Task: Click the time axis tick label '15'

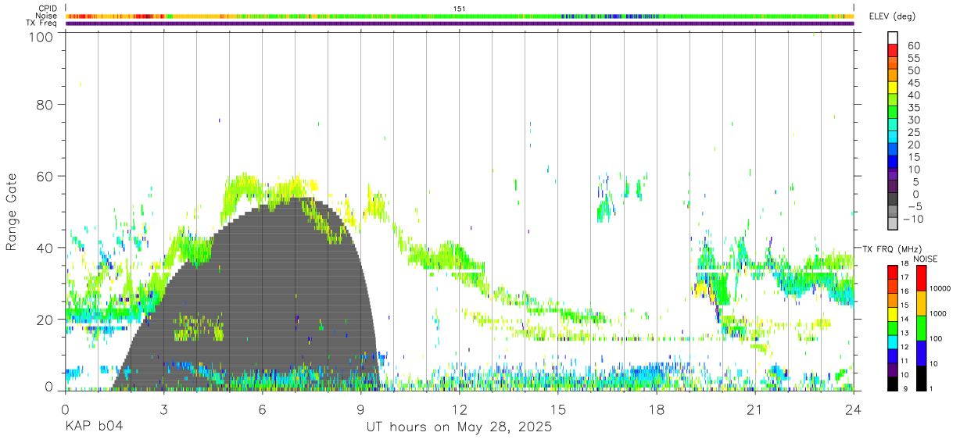Action: [557, 410]
